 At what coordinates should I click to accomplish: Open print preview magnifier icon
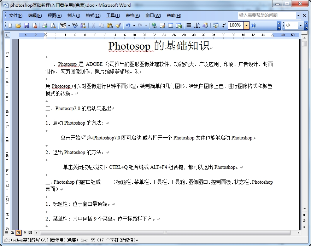(53, 25)
